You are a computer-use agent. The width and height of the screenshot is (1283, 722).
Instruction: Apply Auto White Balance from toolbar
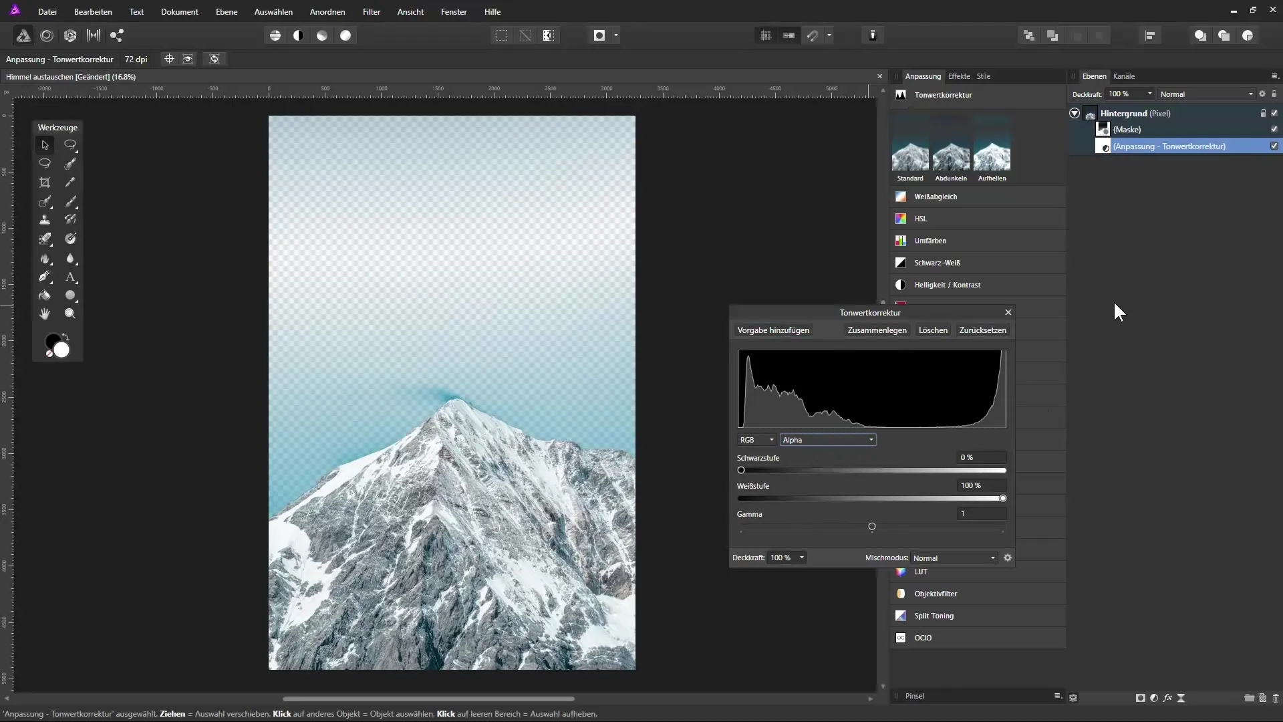pyautogui.click(x=345, y=35)
